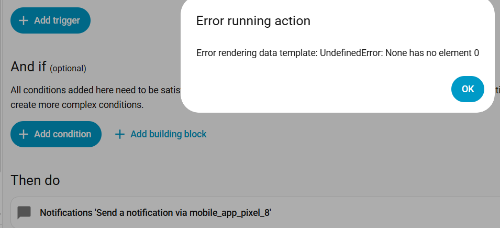
Task: Click the 'Then do' section heading
Action: pyautogui.click(x=35, y=180)
